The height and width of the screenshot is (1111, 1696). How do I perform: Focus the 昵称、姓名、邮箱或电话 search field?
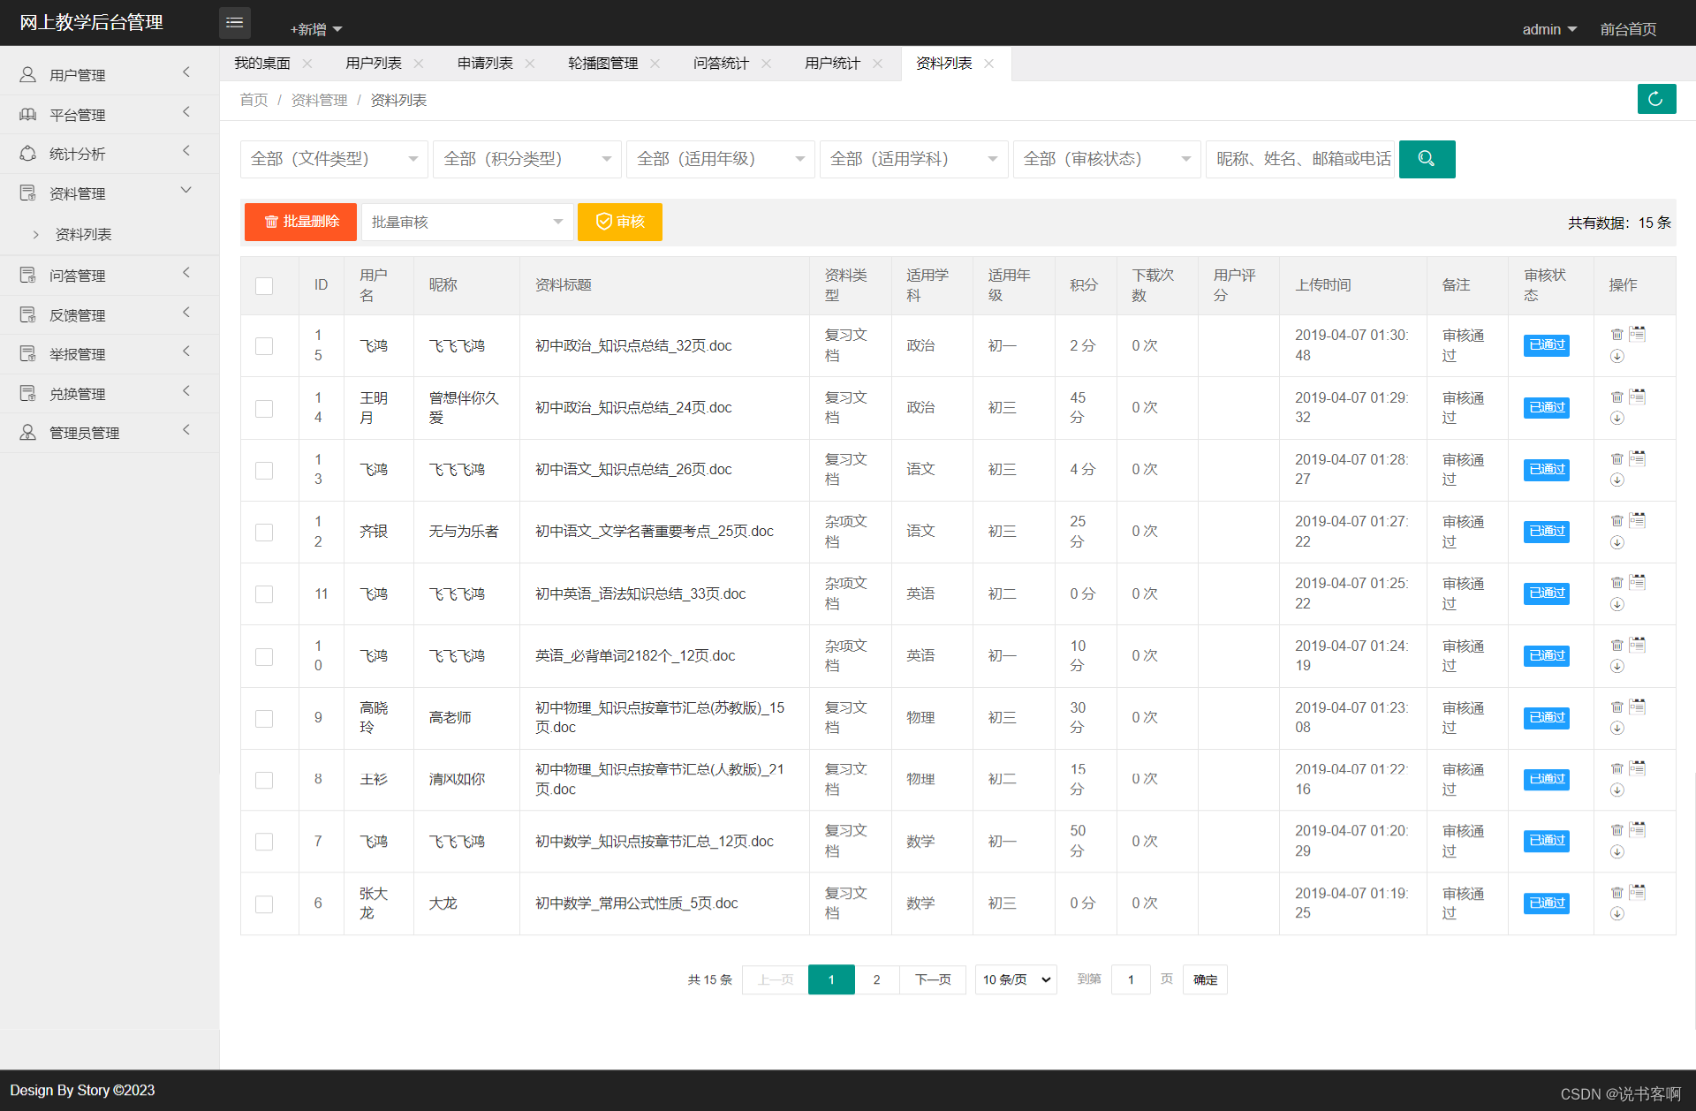1300,159
